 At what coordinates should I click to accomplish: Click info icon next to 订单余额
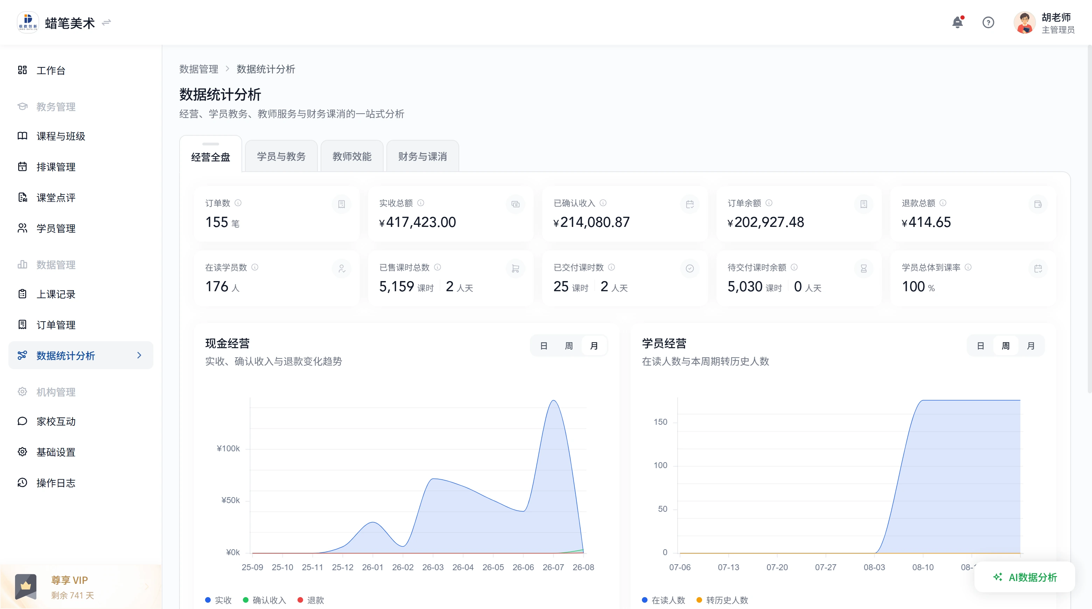pos(769,203)
